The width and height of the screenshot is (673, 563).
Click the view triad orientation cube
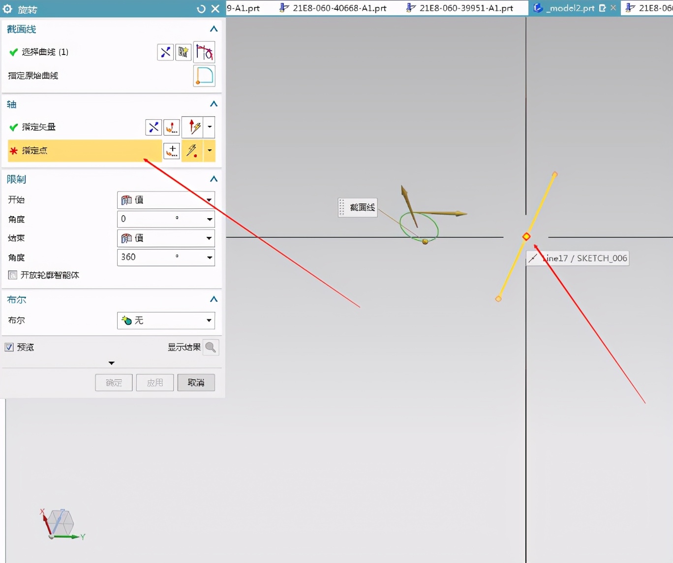tap(61, 523)
